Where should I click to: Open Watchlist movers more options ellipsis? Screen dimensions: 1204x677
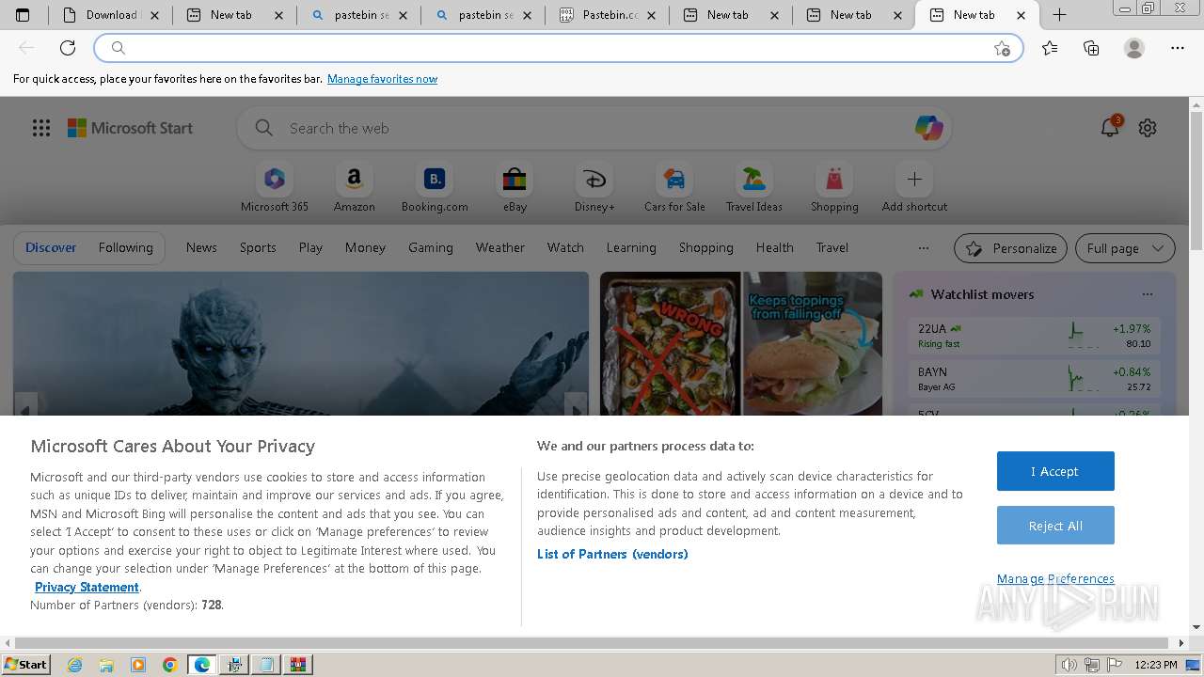[x=1147, y=294]
